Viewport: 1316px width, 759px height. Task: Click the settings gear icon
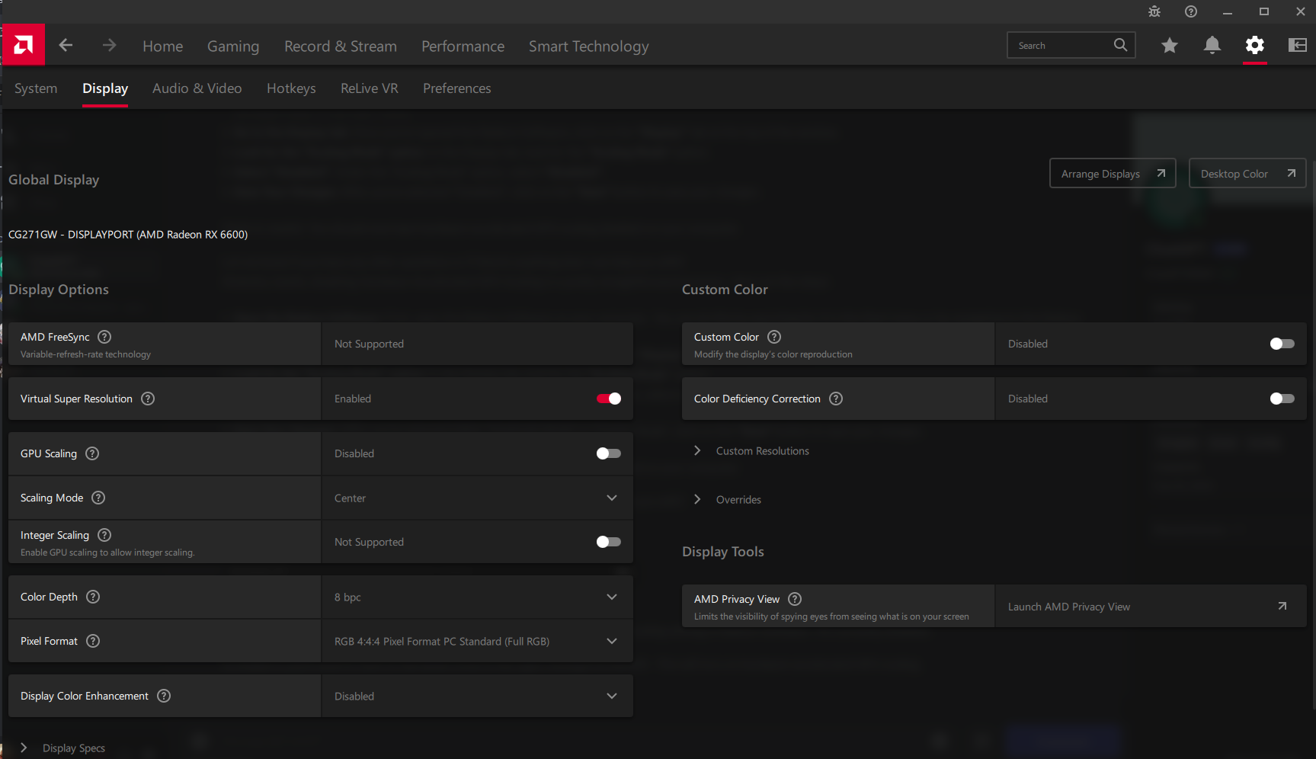pyautogui.click(x=1254, y=46)
